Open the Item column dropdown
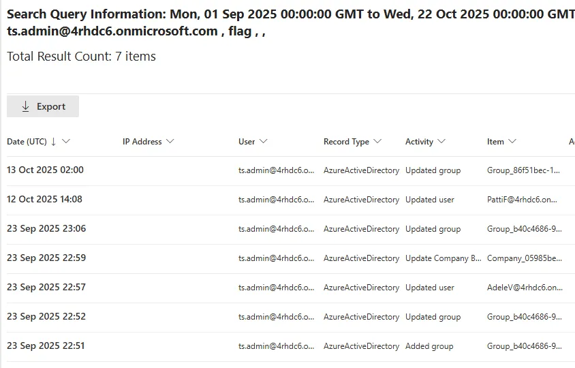This screenshot has height=368, width=575. [512, 142]
